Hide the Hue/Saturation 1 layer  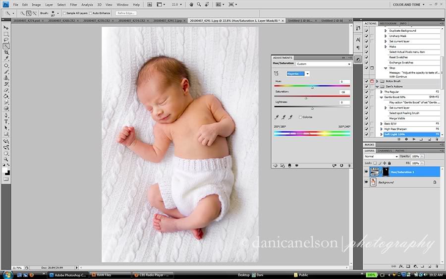coord(366,172)
